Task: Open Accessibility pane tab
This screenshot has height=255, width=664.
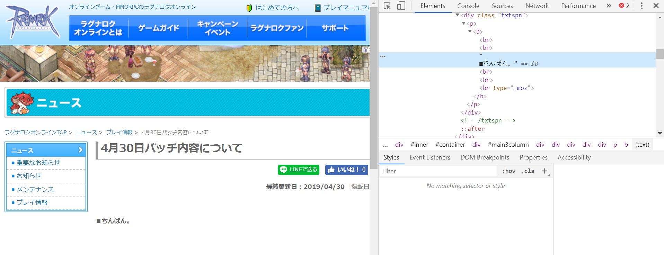Action: [574, 157]
